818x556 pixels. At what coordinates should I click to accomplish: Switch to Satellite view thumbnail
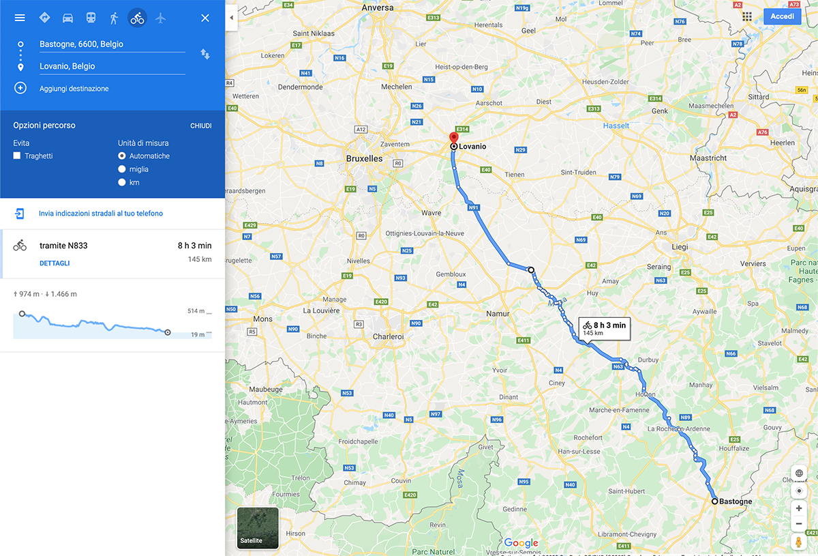pyautogui.click(x=258, y=527)
